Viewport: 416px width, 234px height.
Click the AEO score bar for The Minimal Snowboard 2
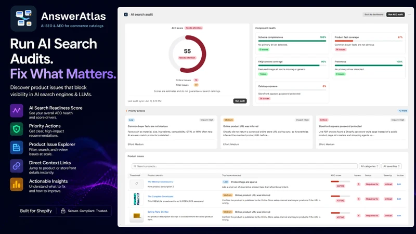pyautogui.click(x=340, y=181)
